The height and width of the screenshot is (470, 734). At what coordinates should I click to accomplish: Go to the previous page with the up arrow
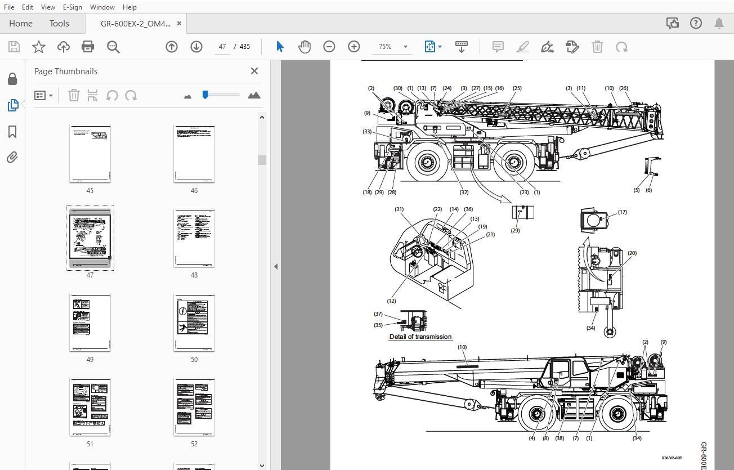(x=172, y=47)
